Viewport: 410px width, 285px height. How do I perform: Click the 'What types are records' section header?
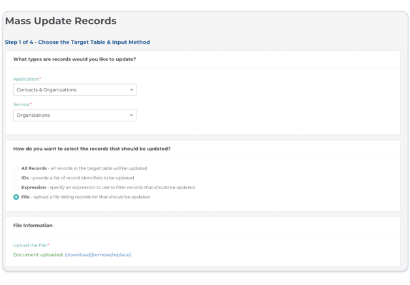tap(74, 59)
